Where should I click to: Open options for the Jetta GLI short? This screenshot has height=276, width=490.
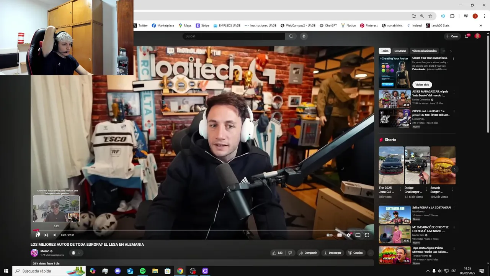coord(400,189)
